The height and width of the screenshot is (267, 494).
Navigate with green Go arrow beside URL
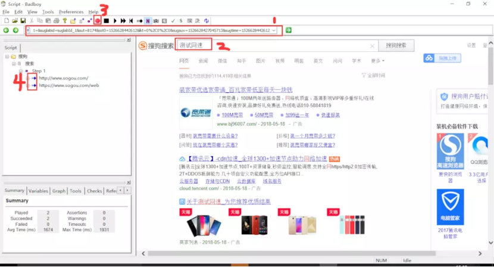point(288,30)
